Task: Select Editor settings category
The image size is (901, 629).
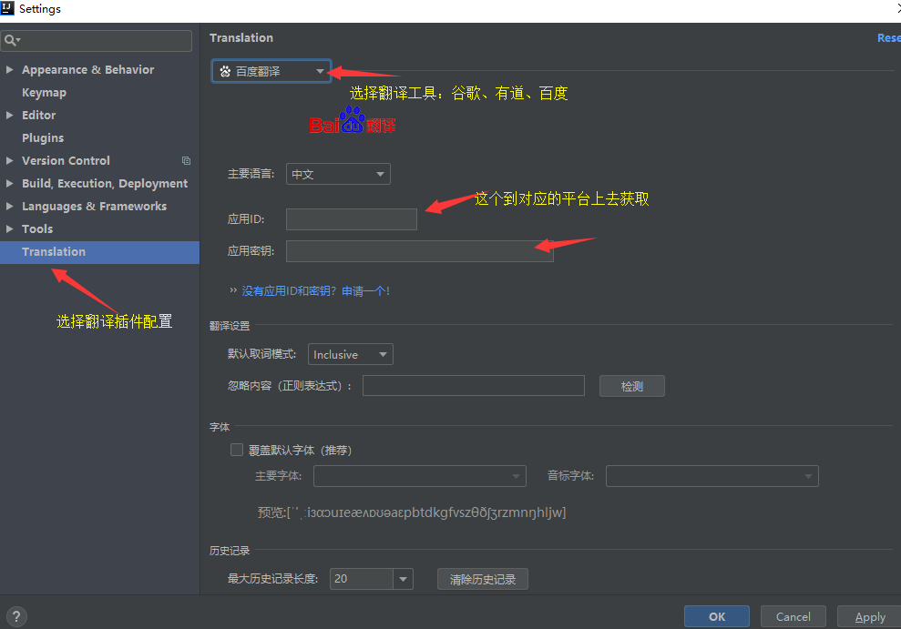Action: point(38,116)
